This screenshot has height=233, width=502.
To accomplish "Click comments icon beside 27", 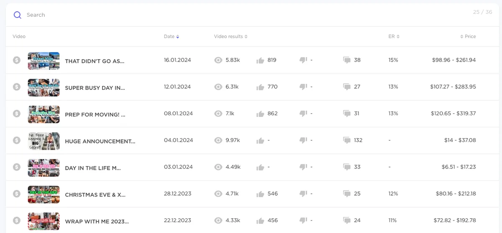I will (346, 87).
